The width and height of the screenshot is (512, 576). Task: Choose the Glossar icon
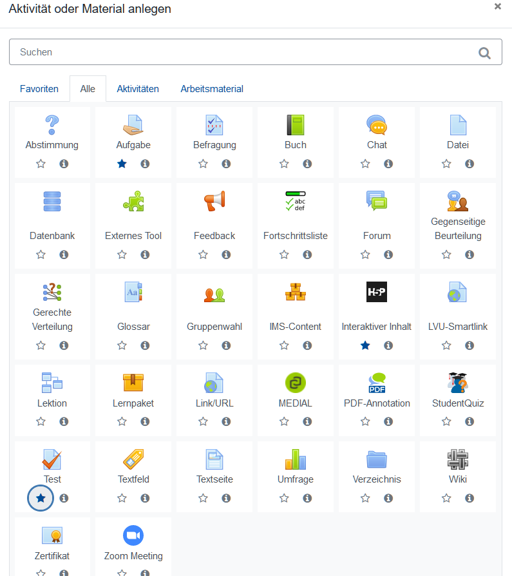[133, 292]
